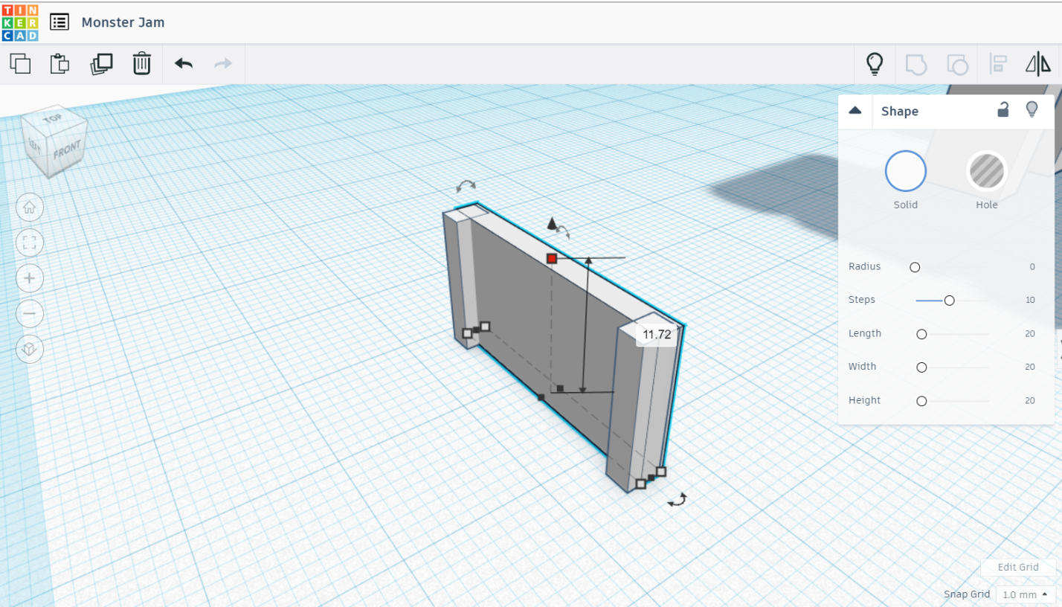Click the Height slider handle
This screenshot has height=607, width=1062.
pyautogui.click(x=921, y=401)
